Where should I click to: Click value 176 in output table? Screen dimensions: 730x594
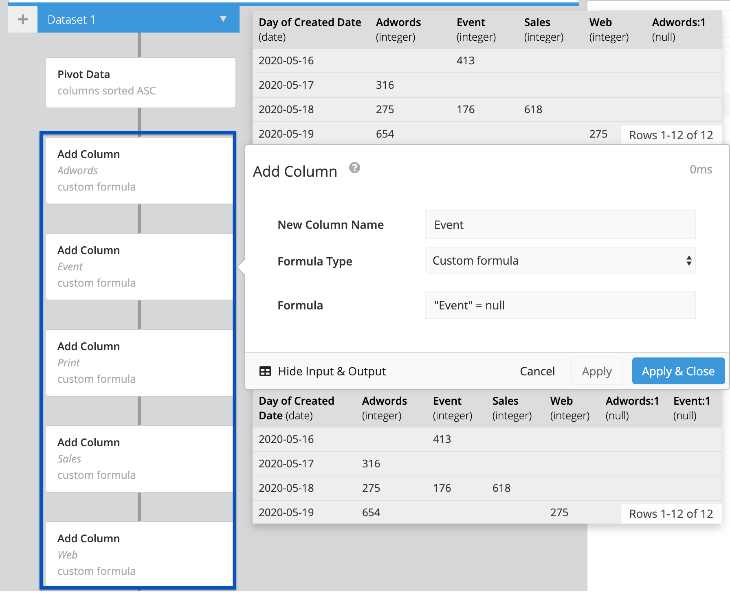tap(442, 488)
